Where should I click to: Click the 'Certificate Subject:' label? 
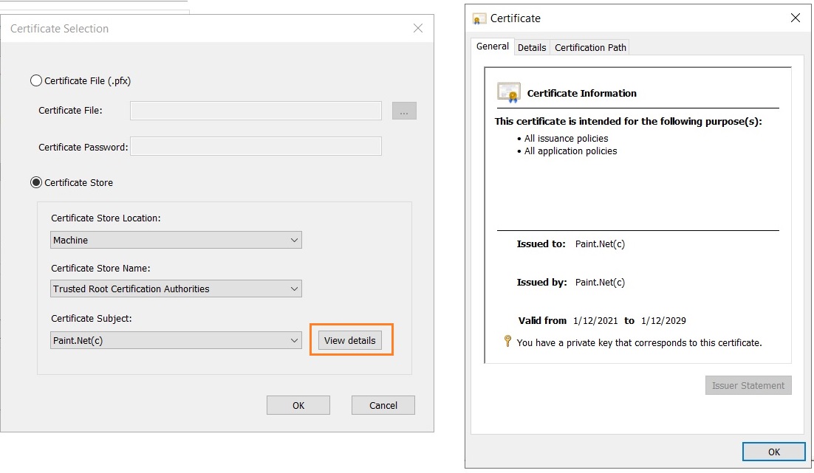92,319
